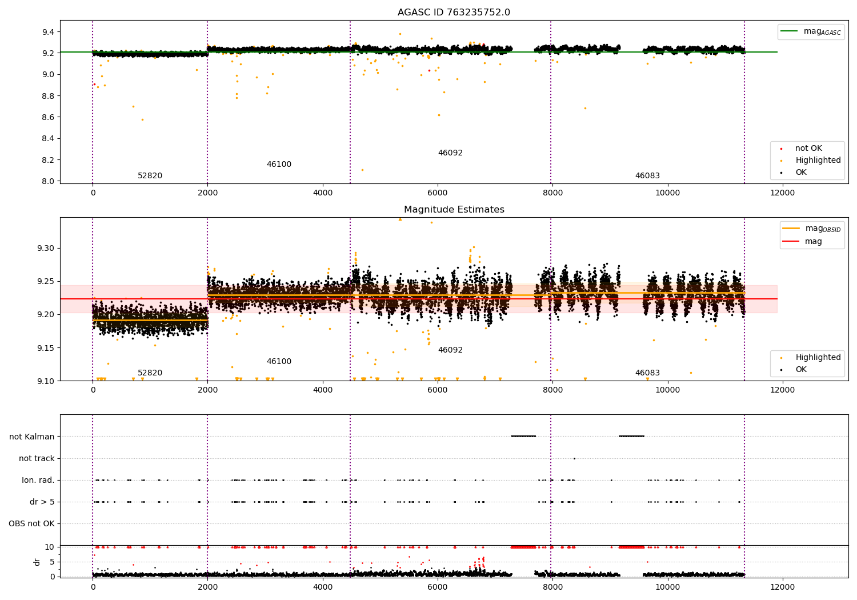Click the 9.30 y-tick in Magnitude Estimates

(x=46, y=249)
